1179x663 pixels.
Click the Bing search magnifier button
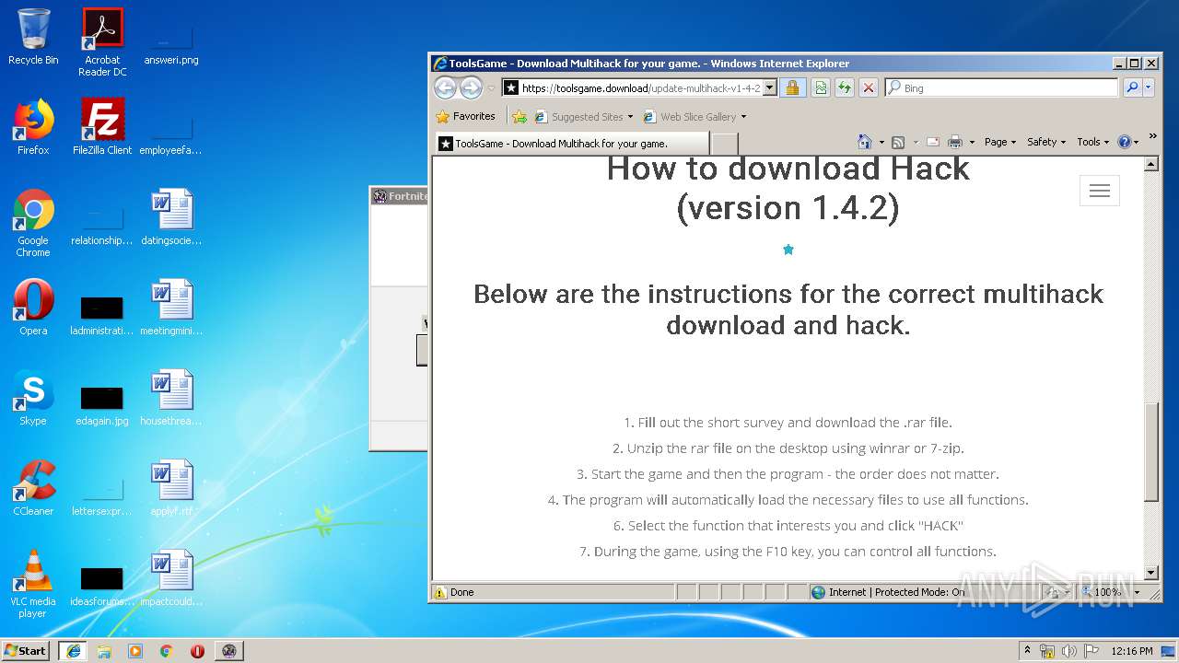click(x=1132, y=87)
